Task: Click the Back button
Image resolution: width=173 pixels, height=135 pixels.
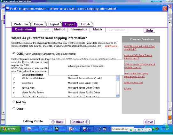Action: 57,122
